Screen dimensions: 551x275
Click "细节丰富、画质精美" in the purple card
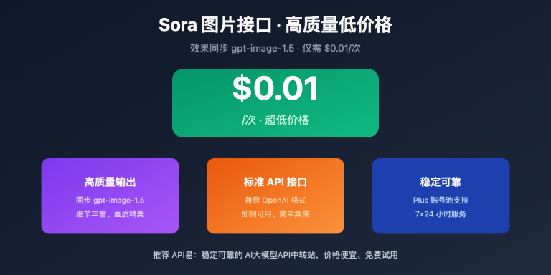[x=110, y=214]
